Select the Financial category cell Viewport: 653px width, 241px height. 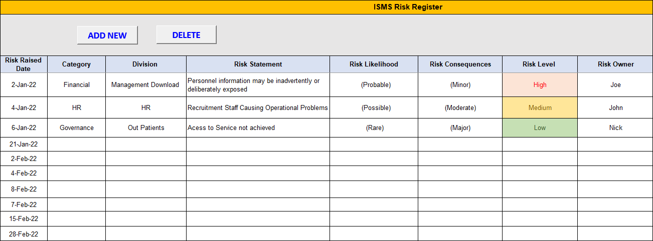click(77, 84)
